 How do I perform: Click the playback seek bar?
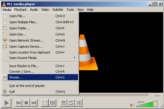point(82,95)
